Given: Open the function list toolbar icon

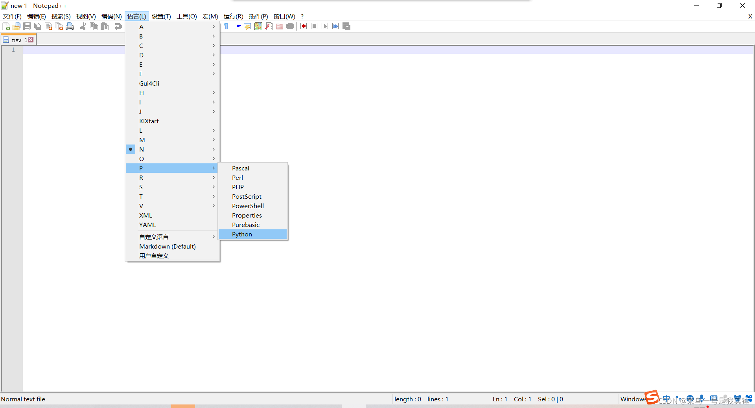Looking at the screenshot, I should (x=269, y=26).
